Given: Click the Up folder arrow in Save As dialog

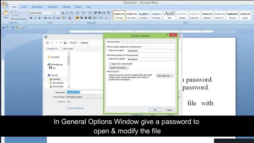Looking at the screenshot, I should tap(61, 43).
